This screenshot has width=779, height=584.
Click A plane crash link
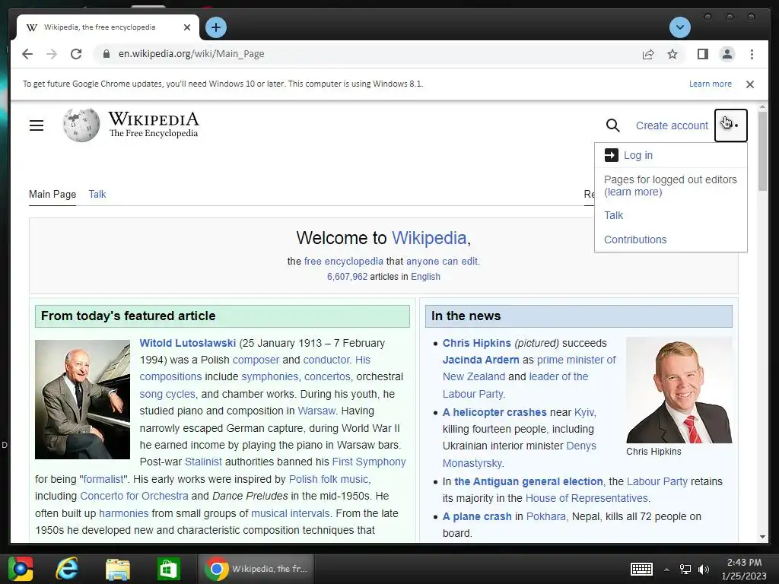pos(477,516)
